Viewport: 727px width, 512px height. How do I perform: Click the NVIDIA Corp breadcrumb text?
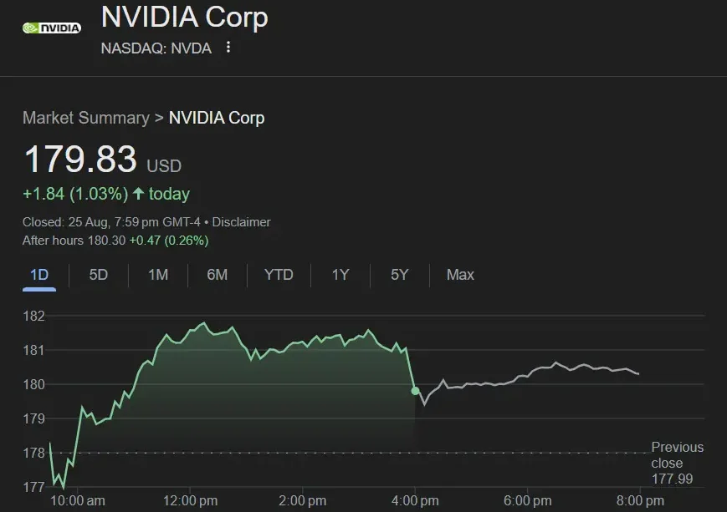click(x=217, y=118)
